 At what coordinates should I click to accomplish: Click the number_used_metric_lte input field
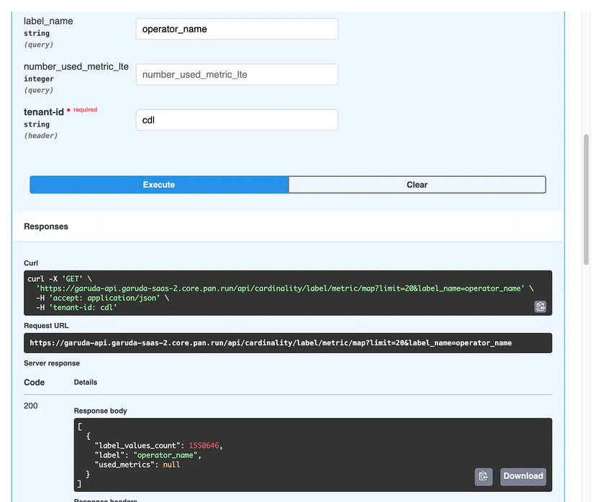pyautogui.click(x=237, y=75)
